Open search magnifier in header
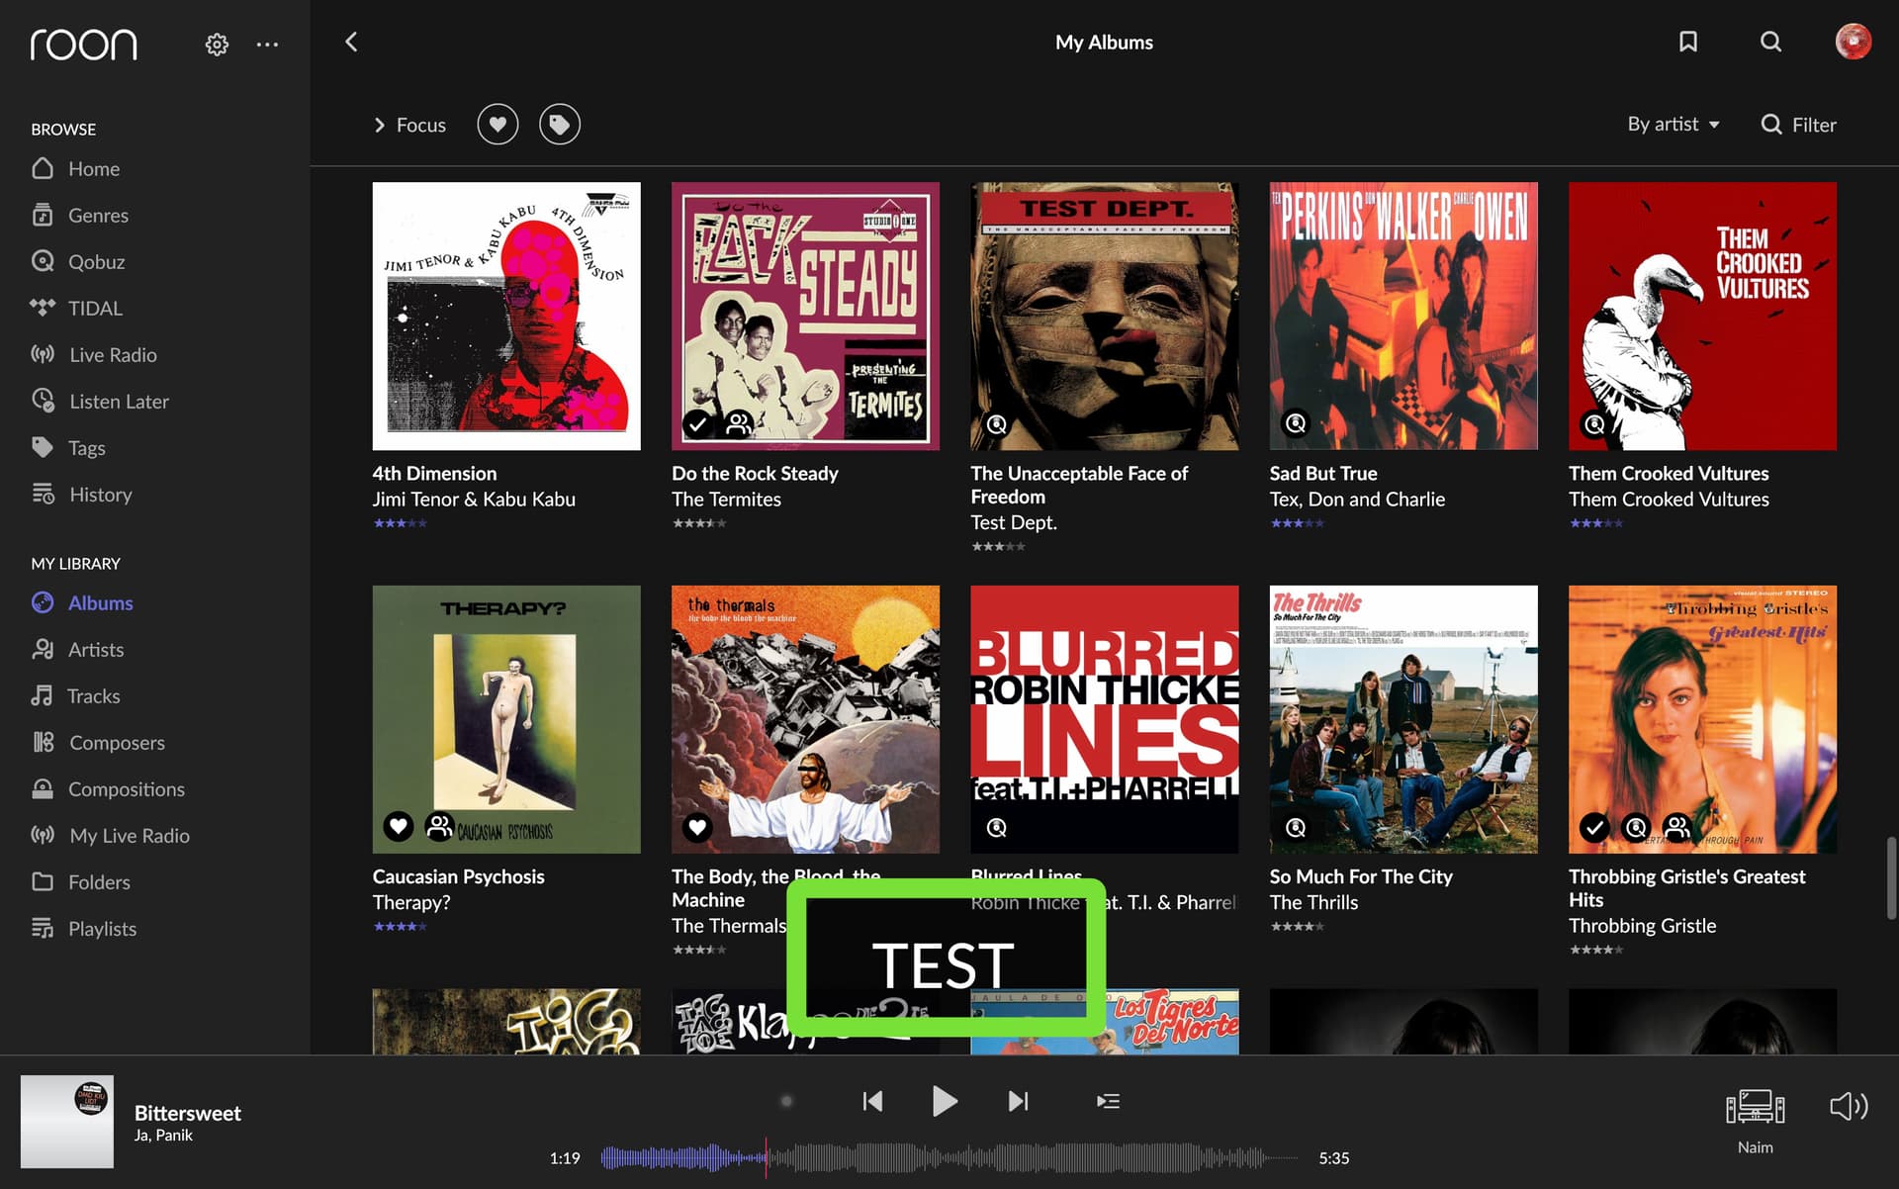This screenshot has height=1189, width=1899. point(1770,42)
